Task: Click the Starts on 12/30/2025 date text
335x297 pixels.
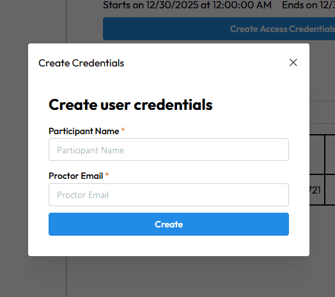Action: 187,5
